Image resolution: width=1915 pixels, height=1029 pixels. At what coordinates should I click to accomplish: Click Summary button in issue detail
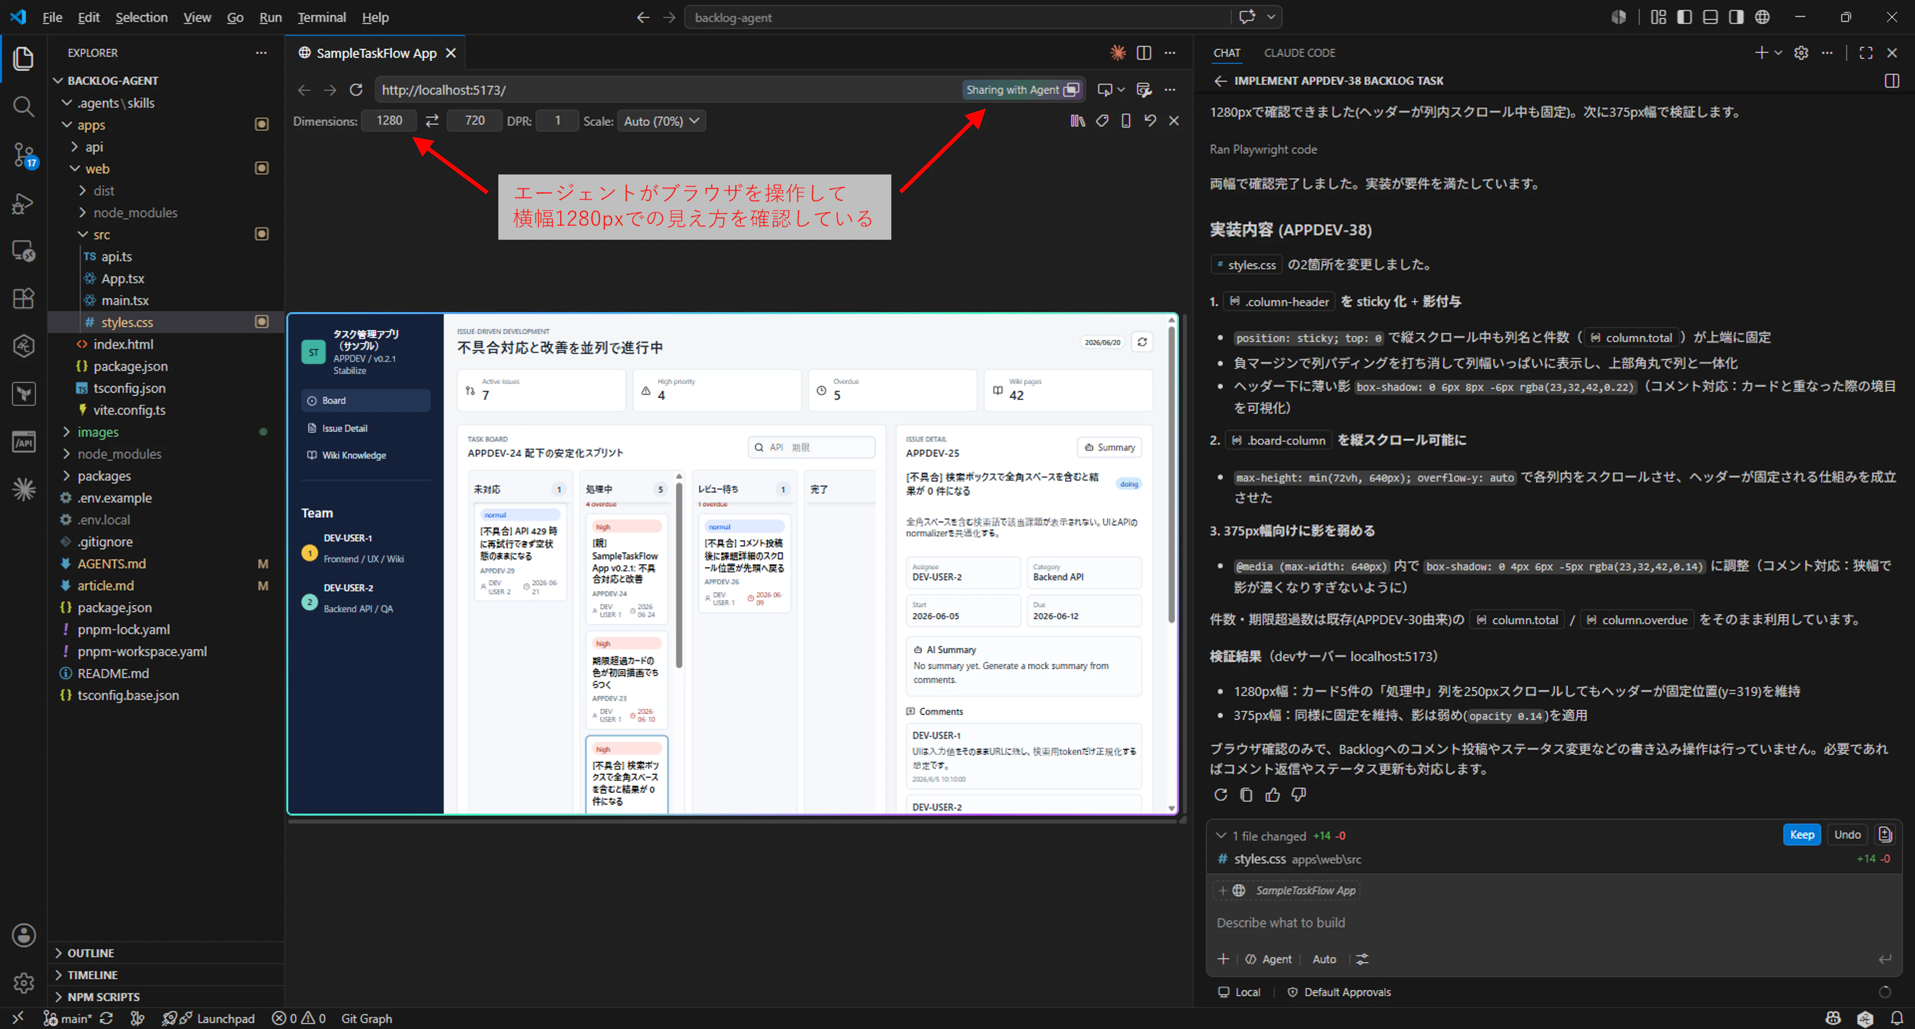click(1109, 447)
